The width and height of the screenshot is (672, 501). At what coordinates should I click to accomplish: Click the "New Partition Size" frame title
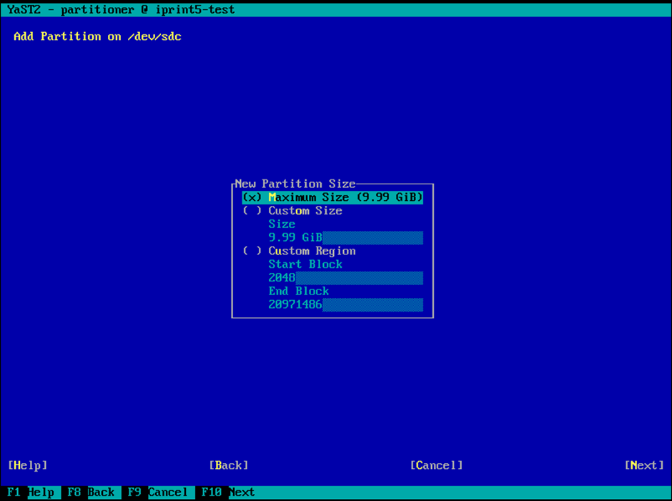tap(295, 184)
